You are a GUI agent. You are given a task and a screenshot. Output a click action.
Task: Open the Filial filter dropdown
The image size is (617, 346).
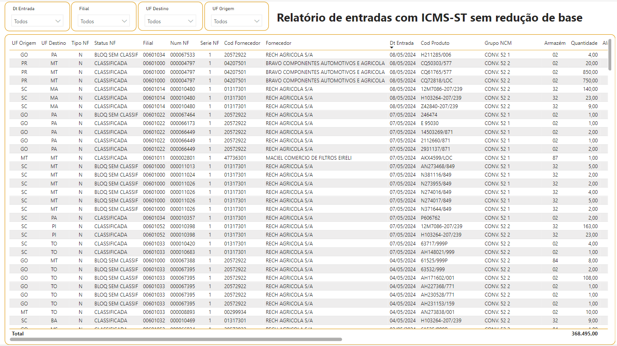(104, 21)
